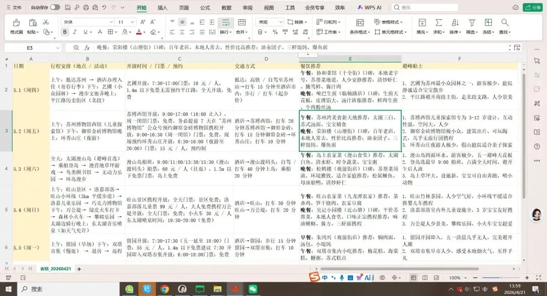
Task: Click the font color red A swatch
Action: [139, 32]
